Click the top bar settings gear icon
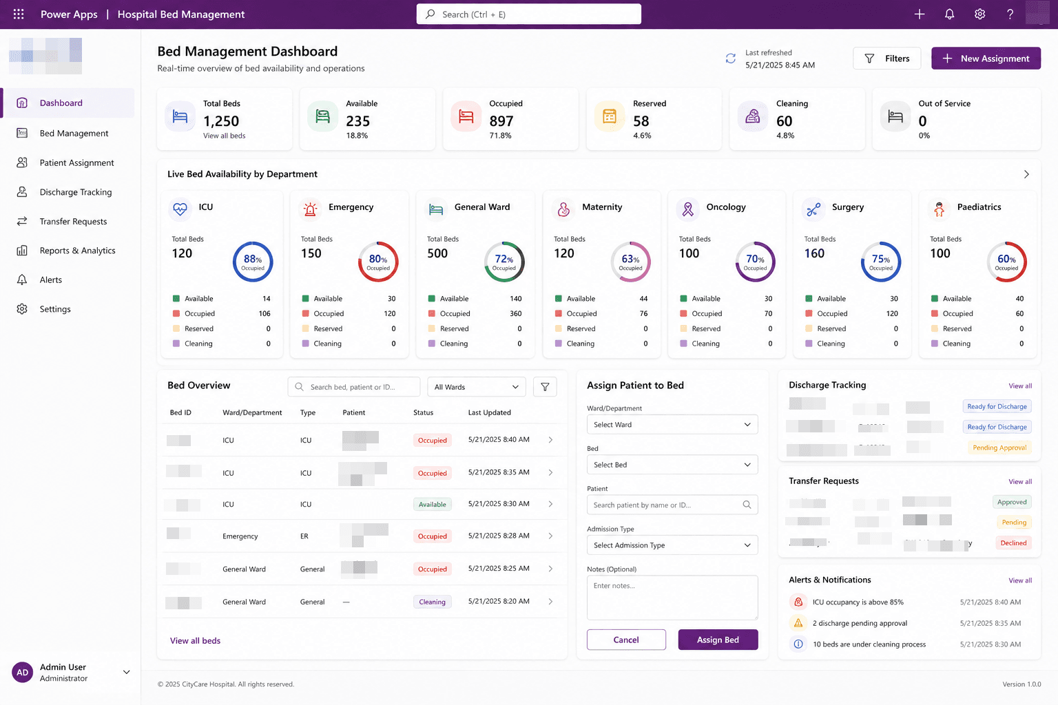The height and width of the screenshot is (705, 1058). coord(979,14)
